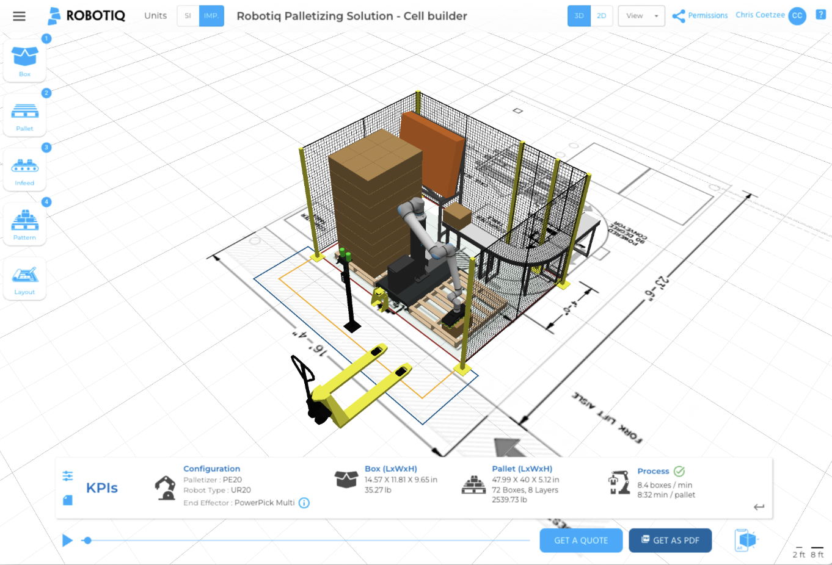The image size is (832, 565).
Task: Switch to 3D view mode
Action: 579,16
